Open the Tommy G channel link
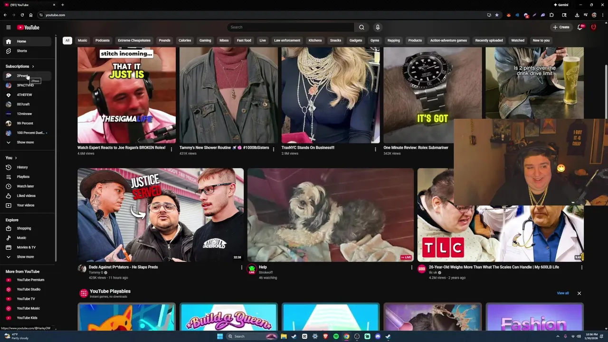The width and height of the screenshot is (608, 342). click(96, 273)
